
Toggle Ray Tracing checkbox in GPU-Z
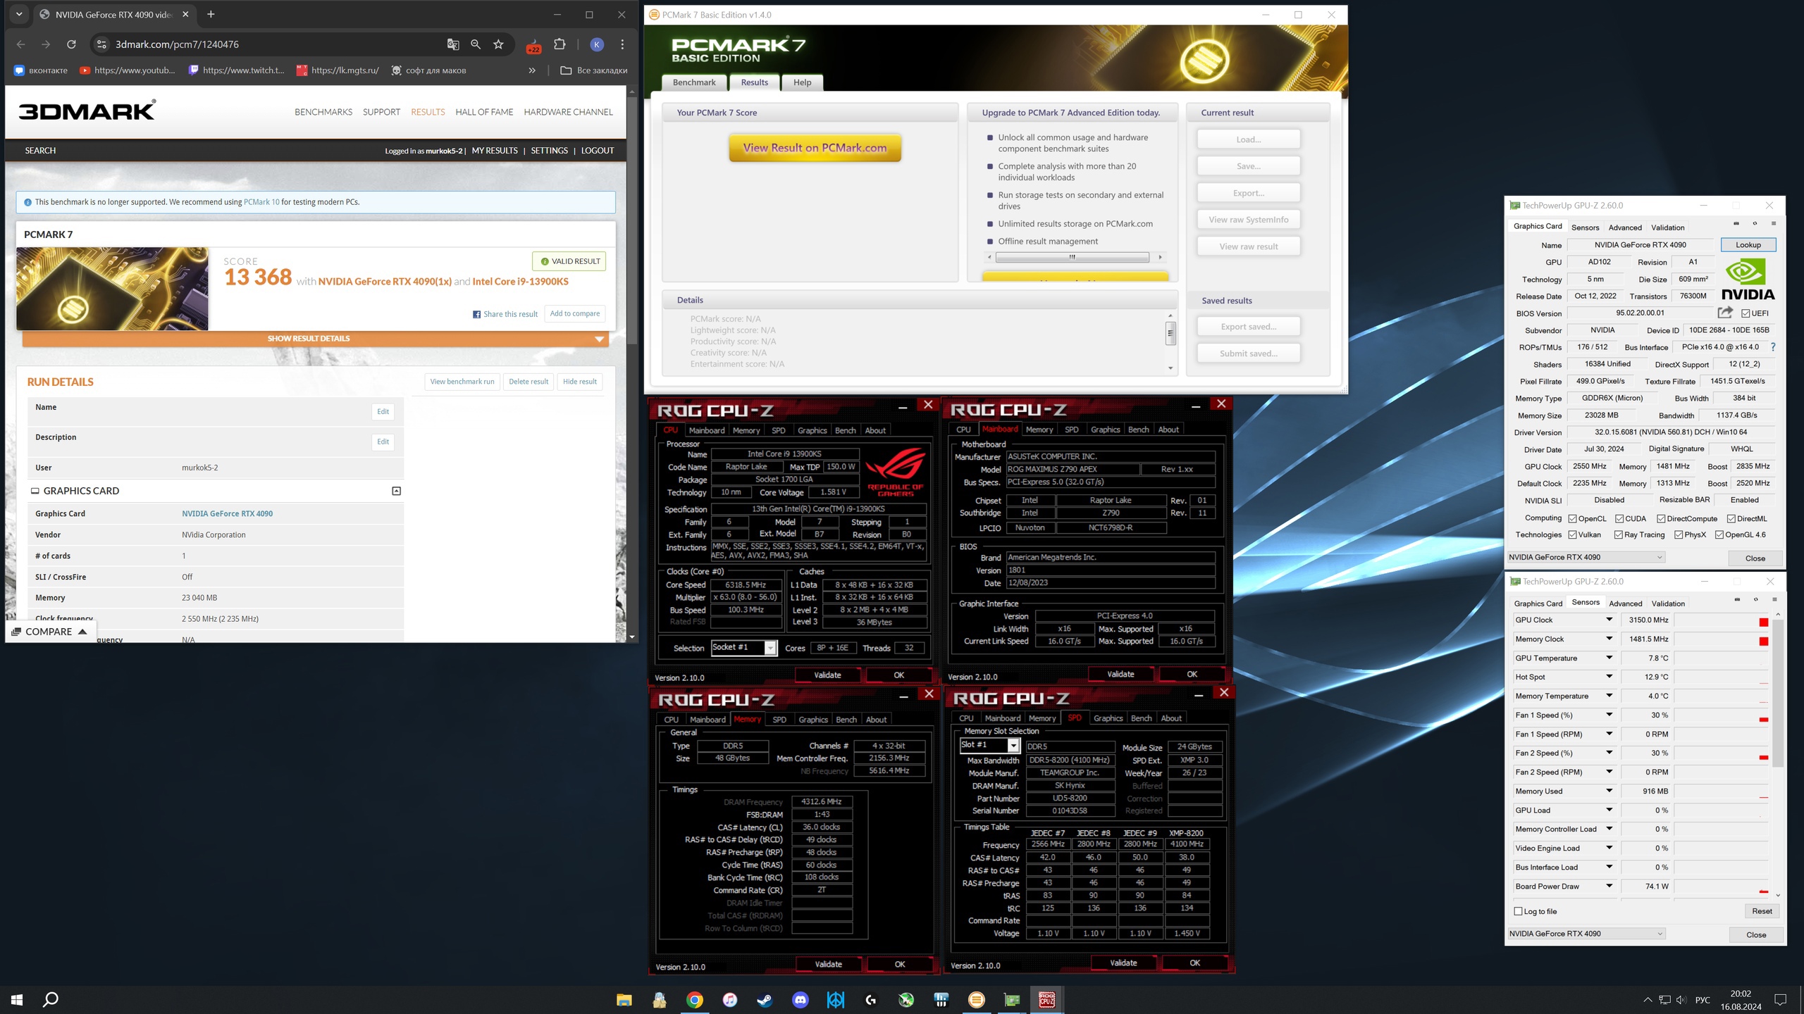click(1619, 535)
